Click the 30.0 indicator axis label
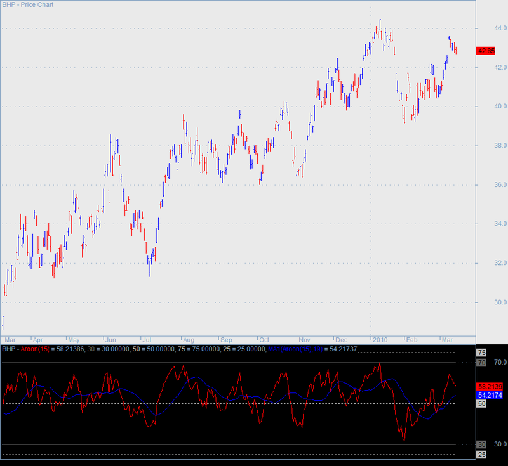The height and width of the screenshot is (466, 508). tap(500, 444)
